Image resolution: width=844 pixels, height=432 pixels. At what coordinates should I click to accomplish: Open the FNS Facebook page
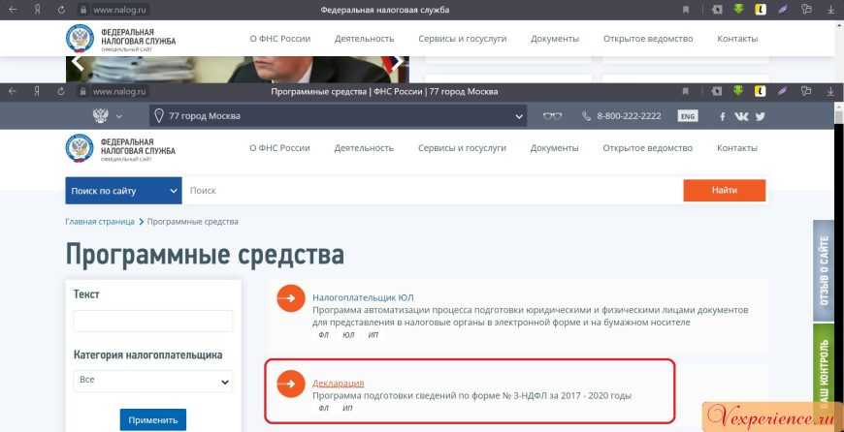coord(723,116)
